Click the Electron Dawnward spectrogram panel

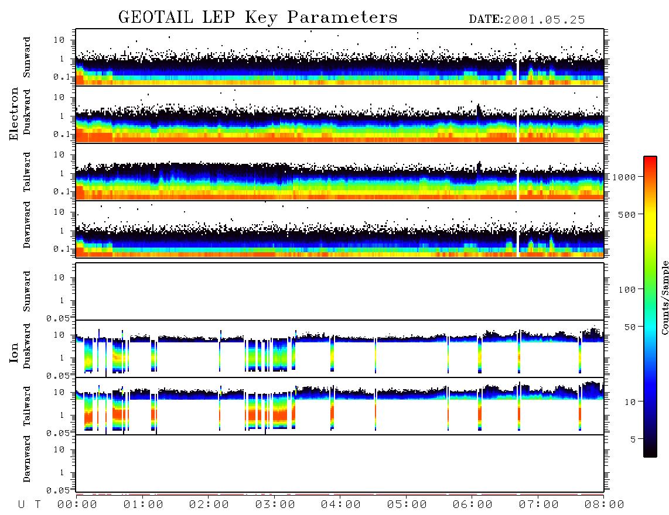pos(340,229)
